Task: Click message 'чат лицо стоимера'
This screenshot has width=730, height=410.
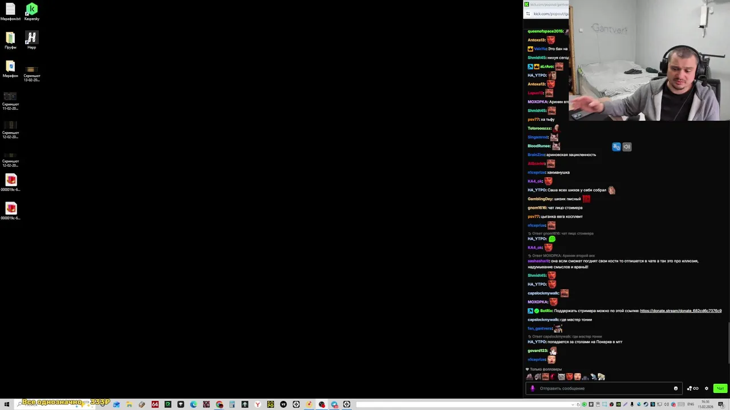Action: pyautogui.click(x=565, y=208)
